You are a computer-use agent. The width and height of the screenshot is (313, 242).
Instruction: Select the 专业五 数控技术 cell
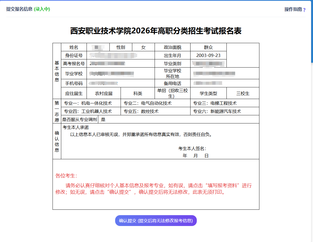pos(141,111)
